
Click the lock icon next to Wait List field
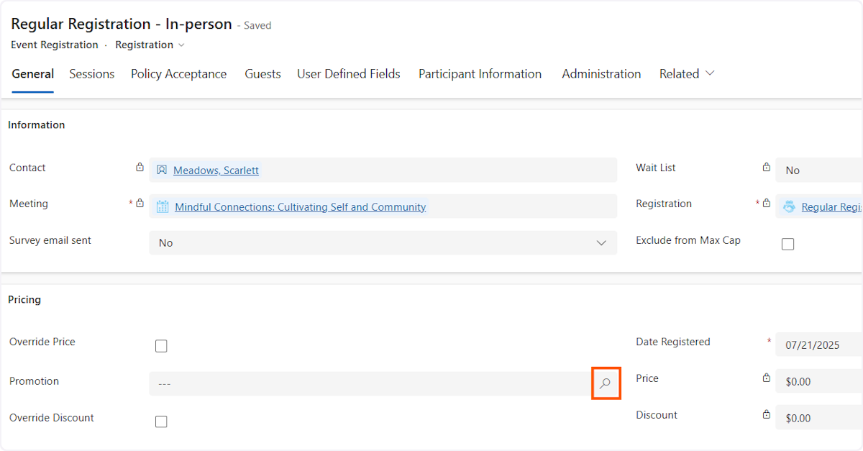(x=766, y=166)
